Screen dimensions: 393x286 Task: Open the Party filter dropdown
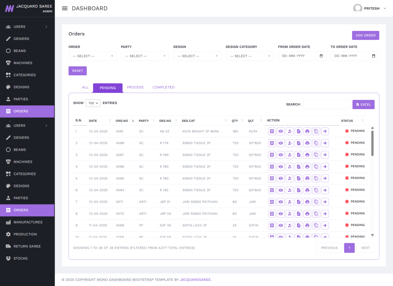(145, 56)
